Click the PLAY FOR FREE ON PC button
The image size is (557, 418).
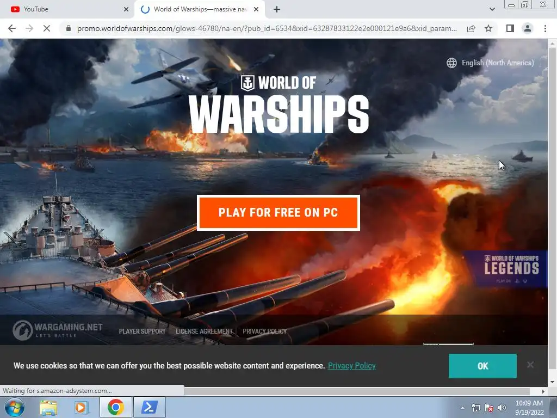point(278,213)
